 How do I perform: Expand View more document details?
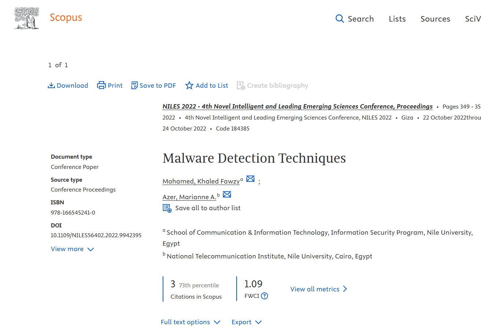[72, 249]
